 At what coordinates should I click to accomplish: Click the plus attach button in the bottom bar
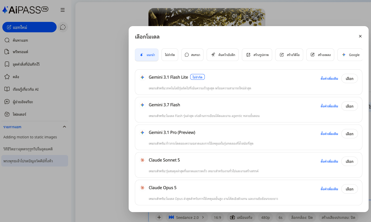(x=159, y=217)
